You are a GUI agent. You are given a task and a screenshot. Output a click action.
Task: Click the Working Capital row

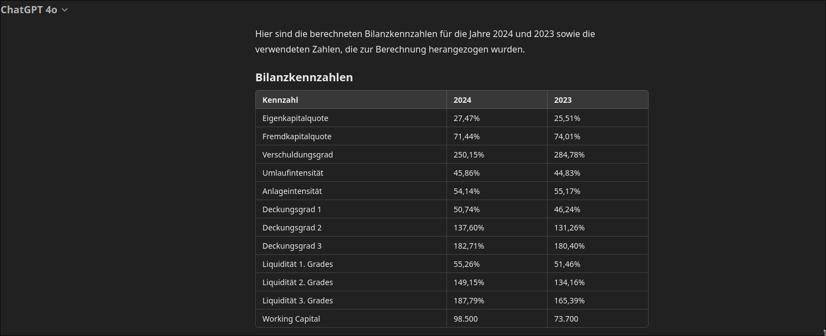[291, 318]
